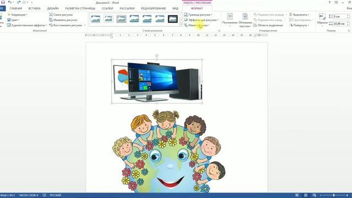Open Эффекты для рисунка dropdown
This screenshot has width=352, height=198.
pos(201,20)
